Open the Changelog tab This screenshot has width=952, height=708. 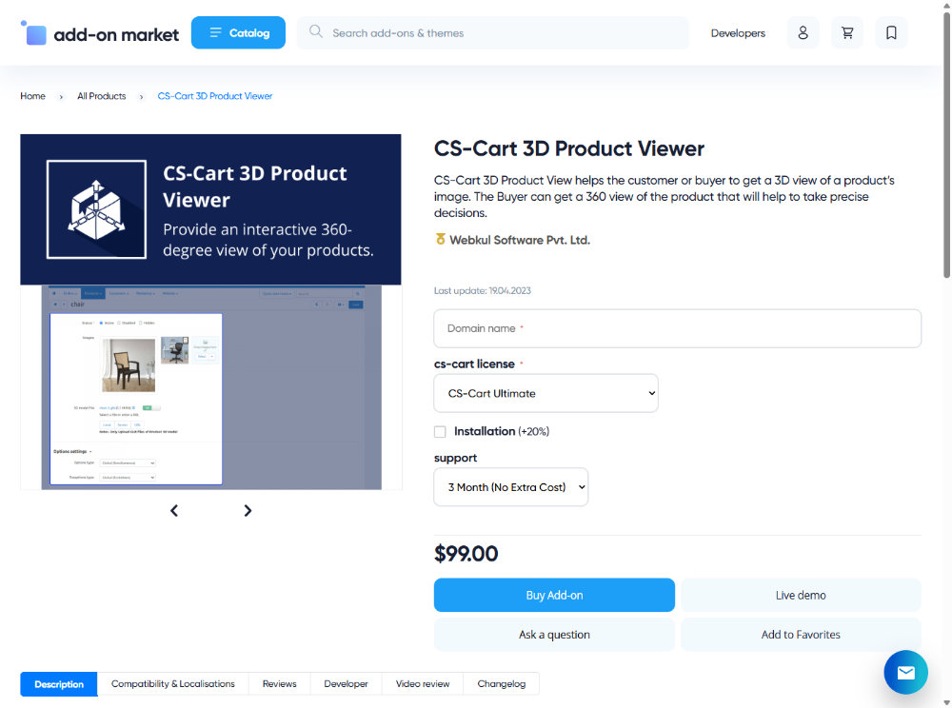click(501, 684)
